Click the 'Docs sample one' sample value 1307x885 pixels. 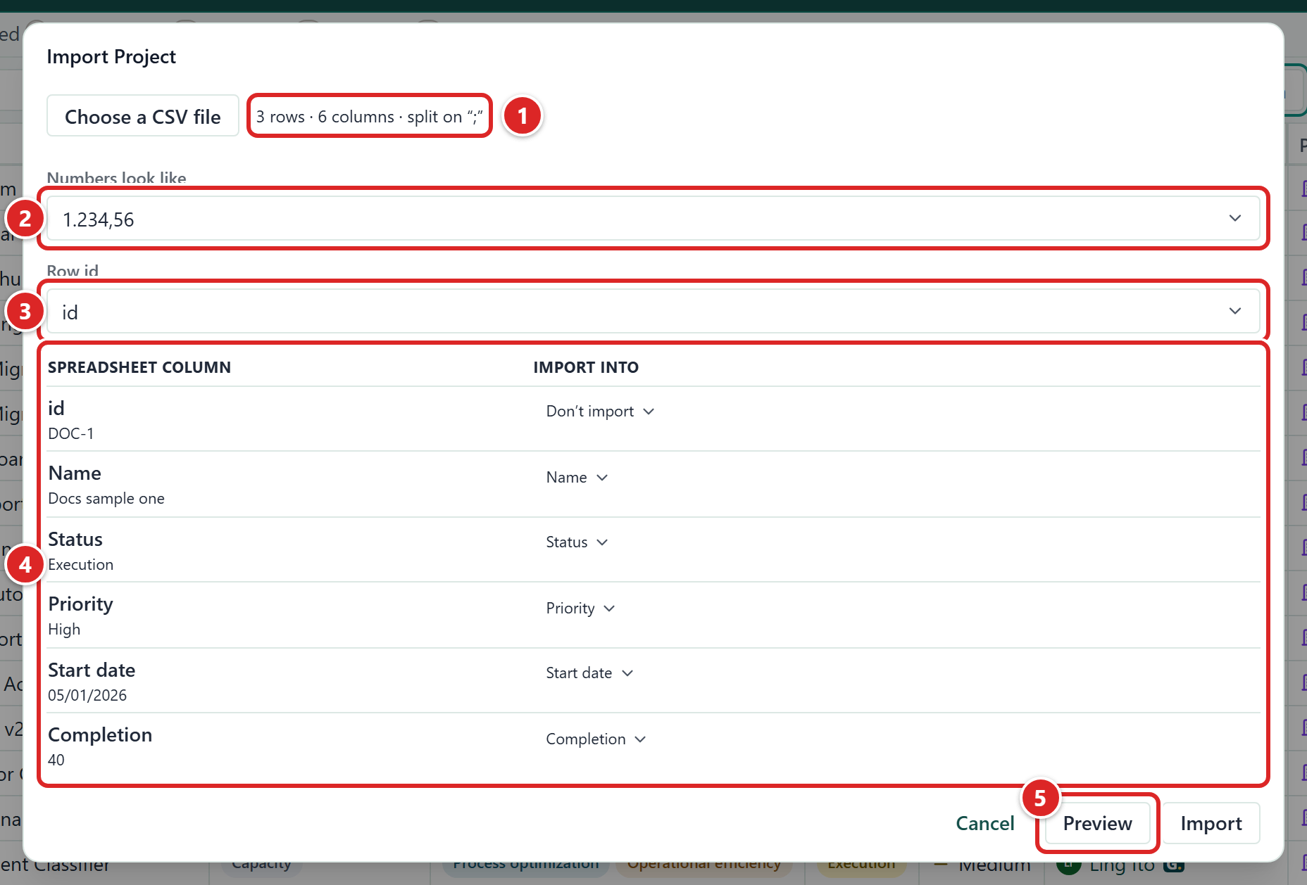tap(106, 499)
